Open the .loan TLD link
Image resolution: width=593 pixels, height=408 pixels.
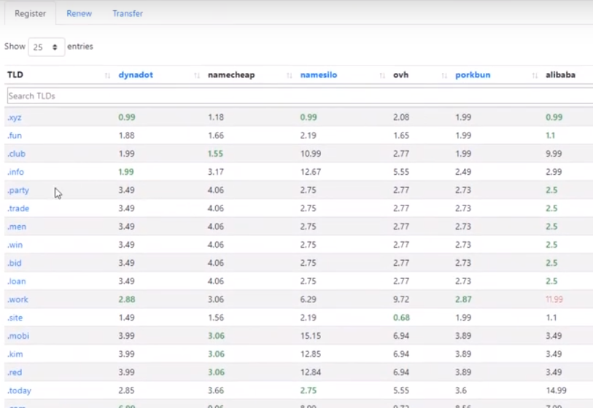[x=16, y=281]
